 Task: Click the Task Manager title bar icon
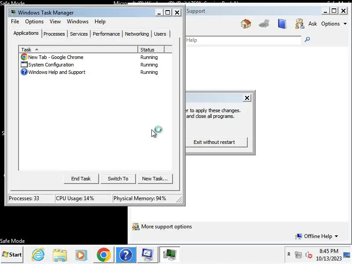[14, 12]
